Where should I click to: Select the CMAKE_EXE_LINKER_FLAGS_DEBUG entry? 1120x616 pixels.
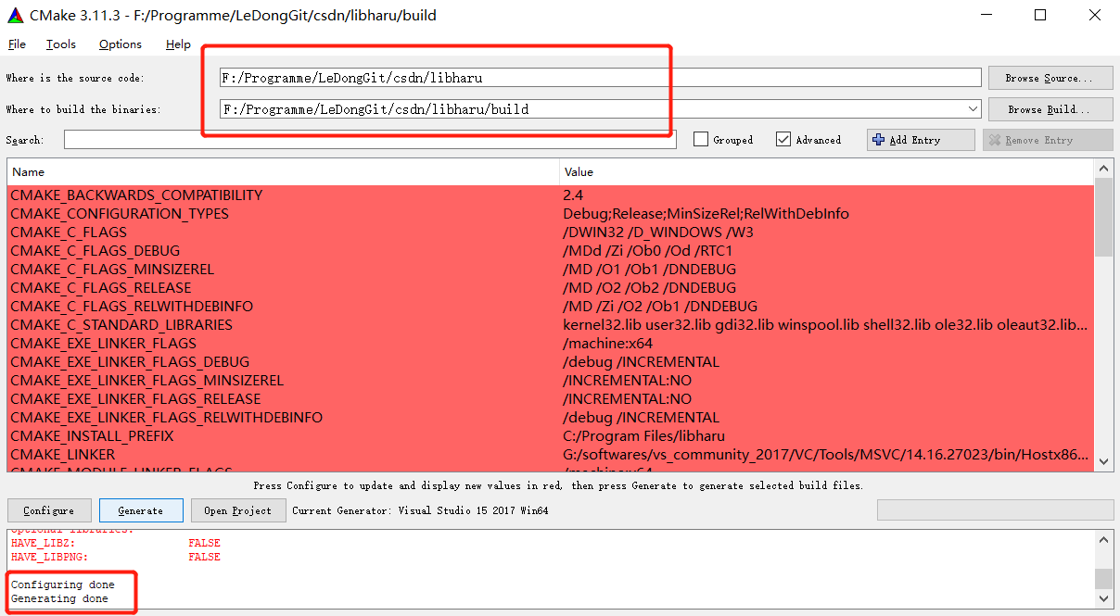pyautogui.click(x=130, y=362)
